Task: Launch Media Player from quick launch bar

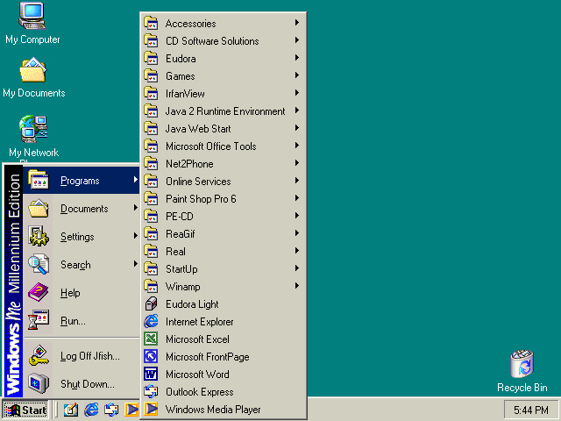Action: pyautogui.click(x=131, y=410)
